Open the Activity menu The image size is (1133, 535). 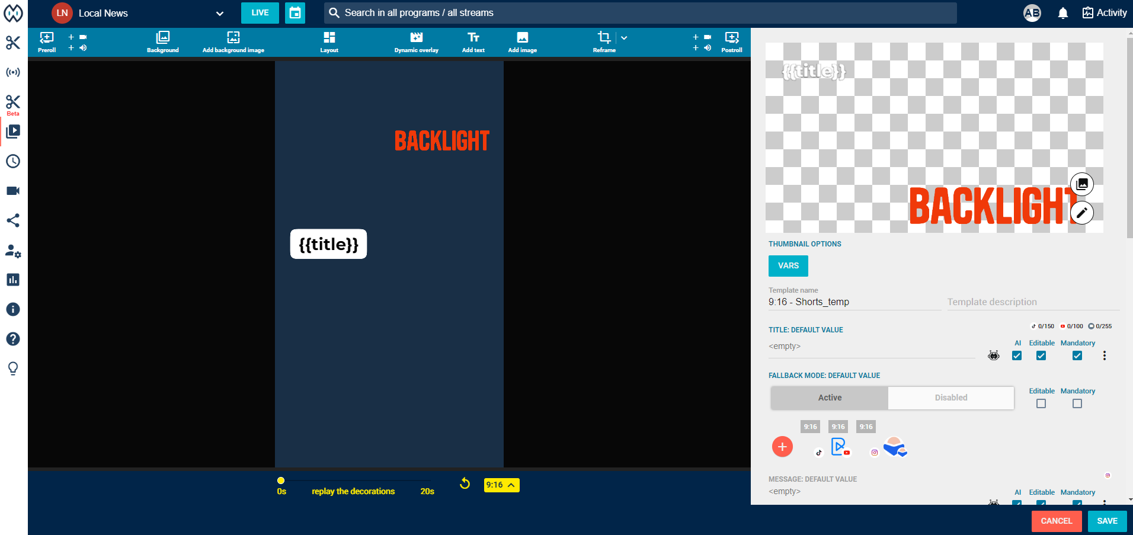point(1104,13)
